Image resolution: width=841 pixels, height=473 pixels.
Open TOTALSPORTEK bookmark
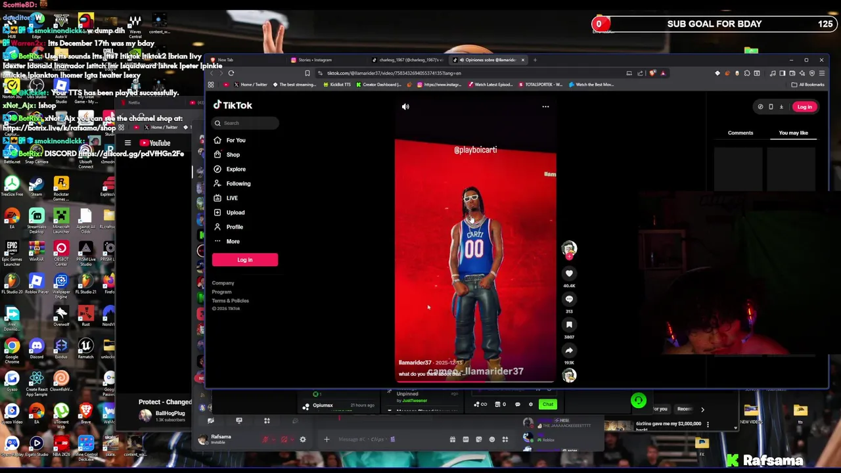(540, 85)
